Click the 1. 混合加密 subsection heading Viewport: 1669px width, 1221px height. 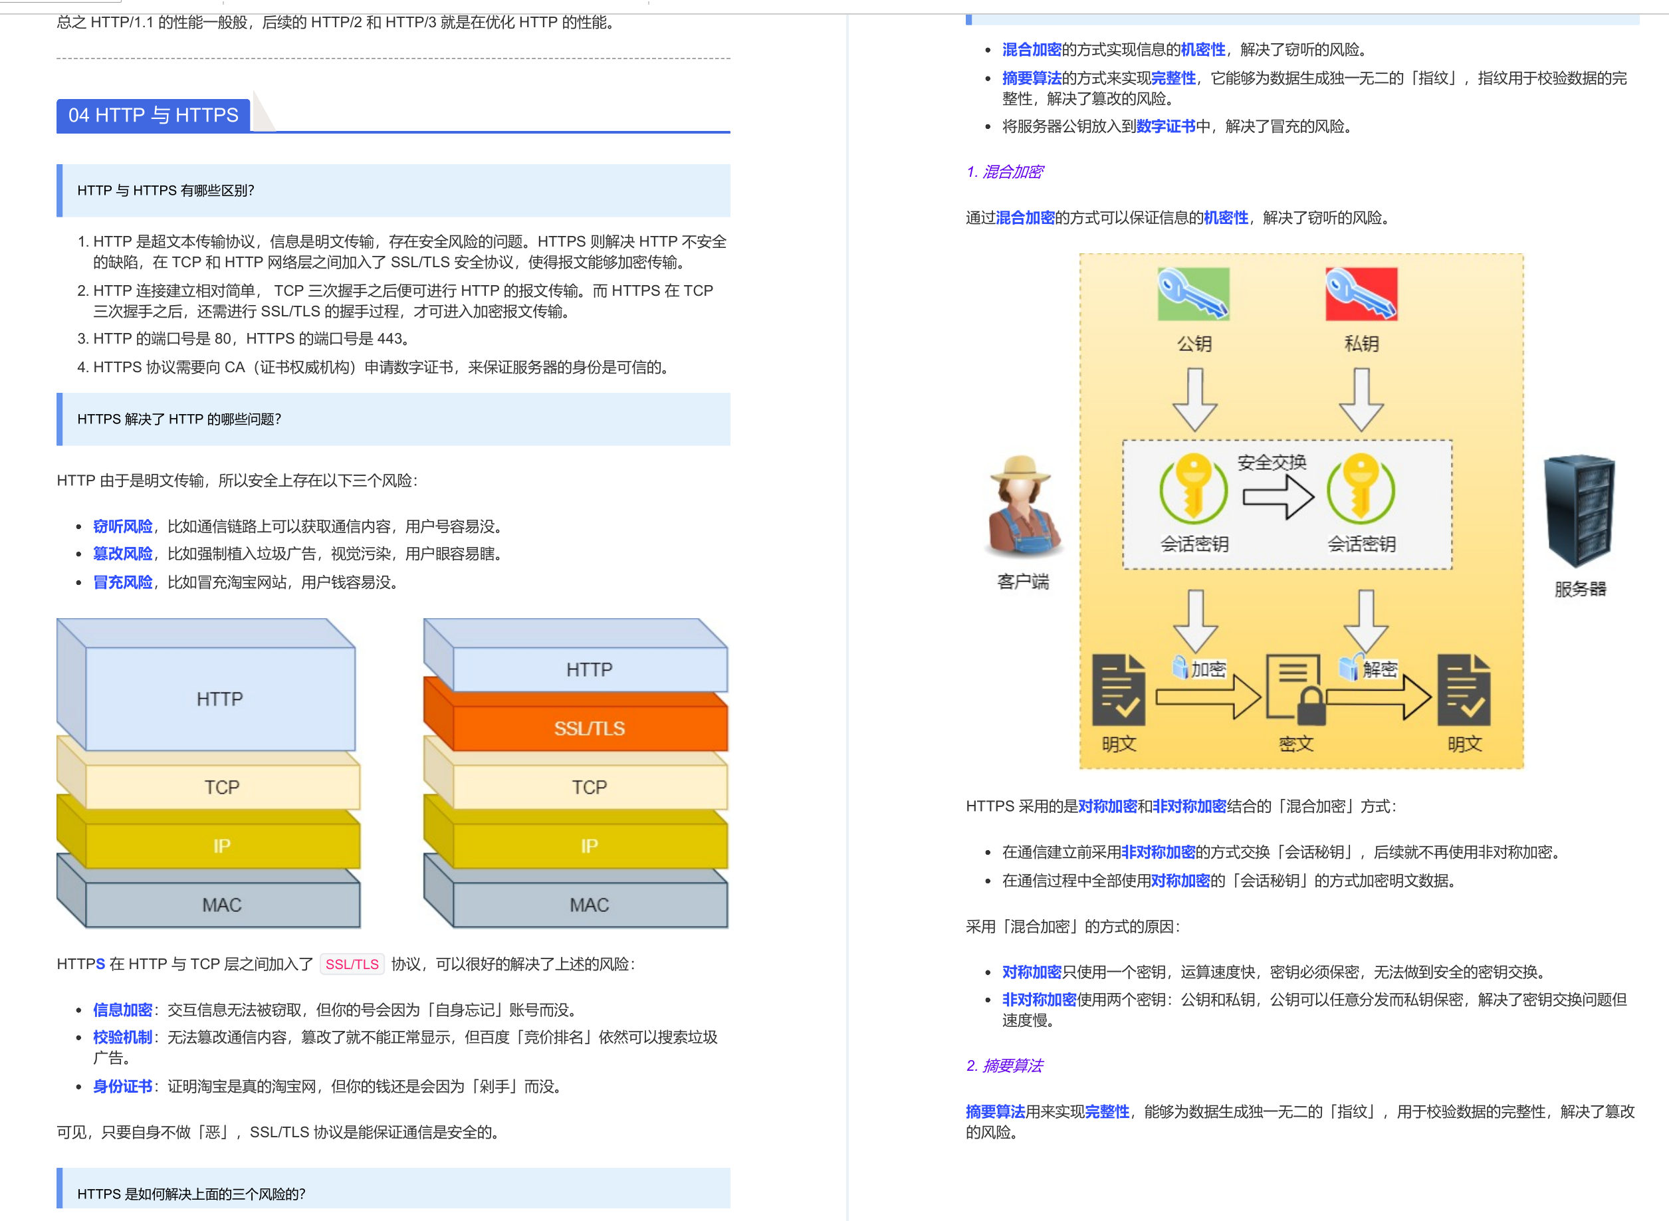click(1004, 171)
